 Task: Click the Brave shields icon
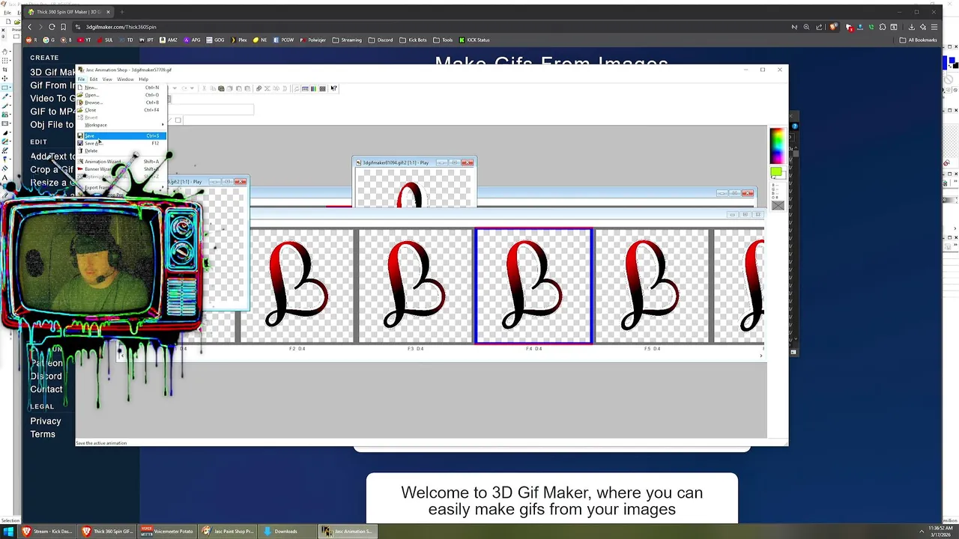click(833, 27)
